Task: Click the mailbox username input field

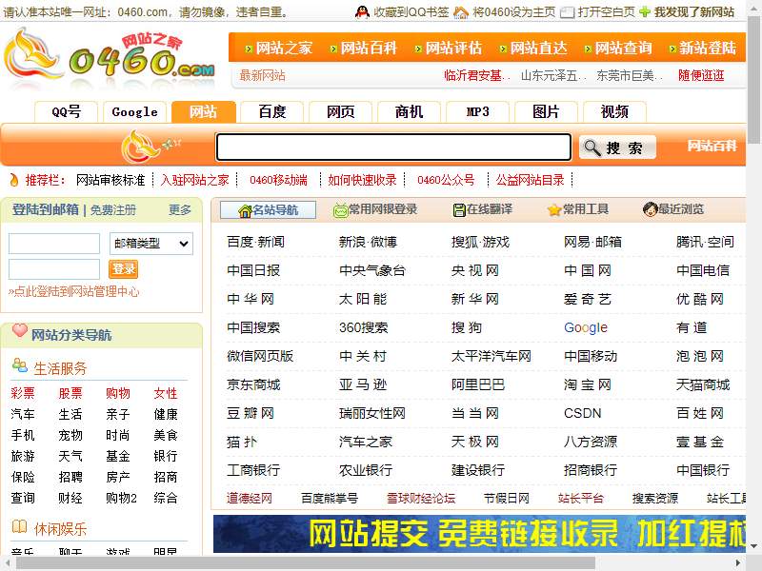Action: click(54, 244)
